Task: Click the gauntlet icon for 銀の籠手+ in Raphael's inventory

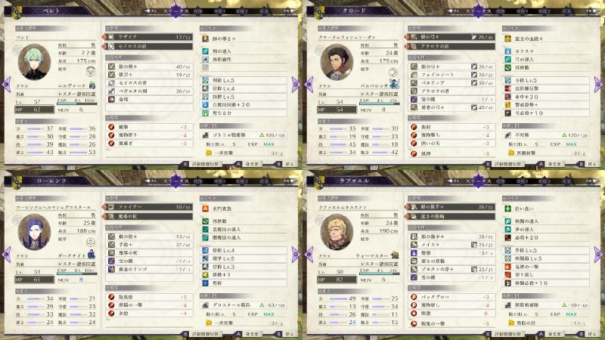Action: [414, 236]
